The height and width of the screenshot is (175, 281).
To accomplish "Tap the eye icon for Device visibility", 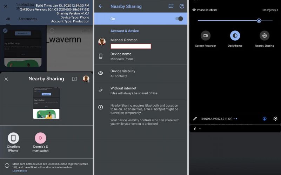I will click(101, 73).
